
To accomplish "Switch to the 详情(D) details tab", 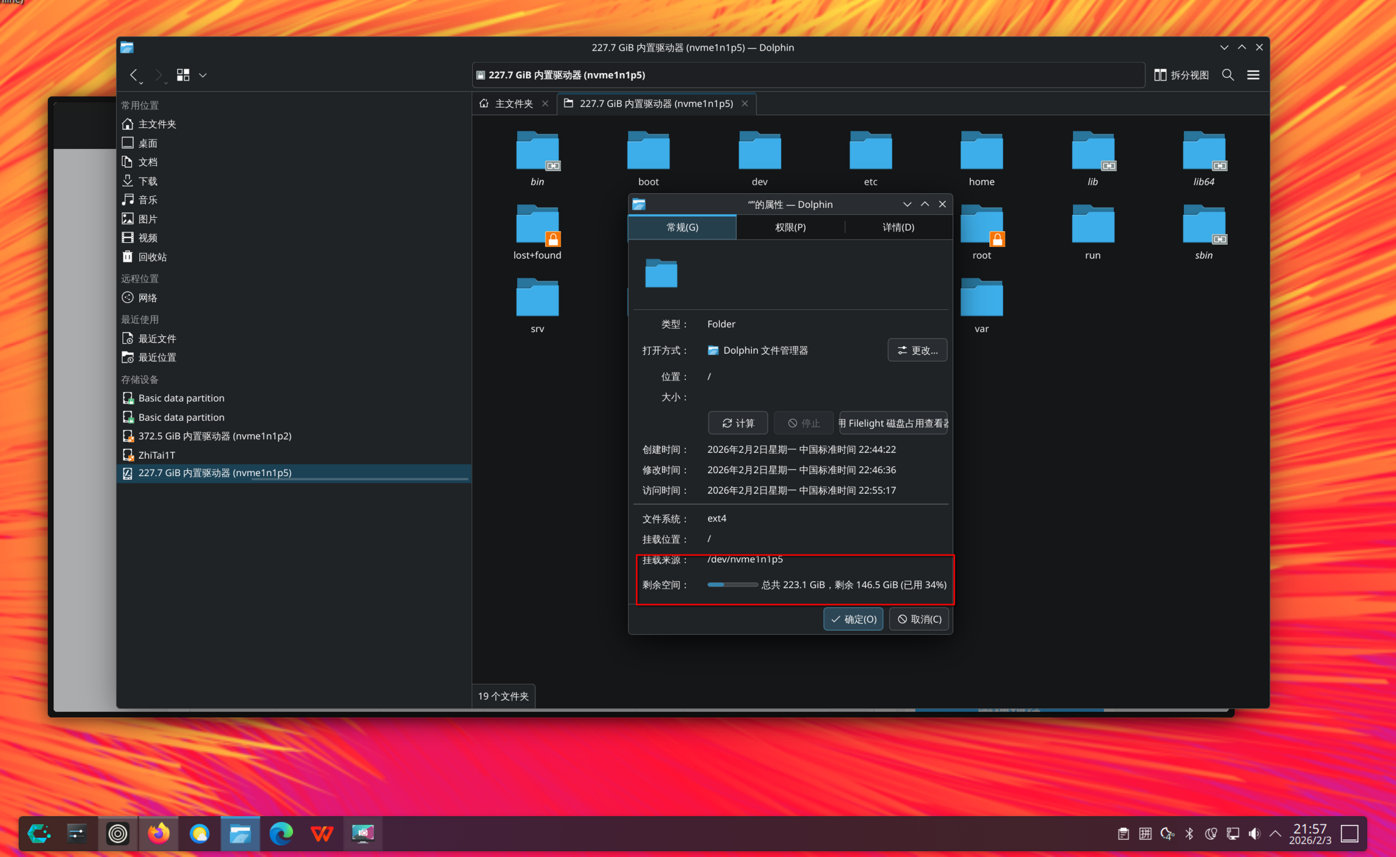I will pyautogui.click(x=898, y=227).
